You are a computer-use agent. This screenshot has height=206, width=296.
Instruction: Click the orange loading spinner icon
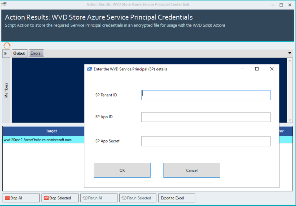(x=7, y=46)
